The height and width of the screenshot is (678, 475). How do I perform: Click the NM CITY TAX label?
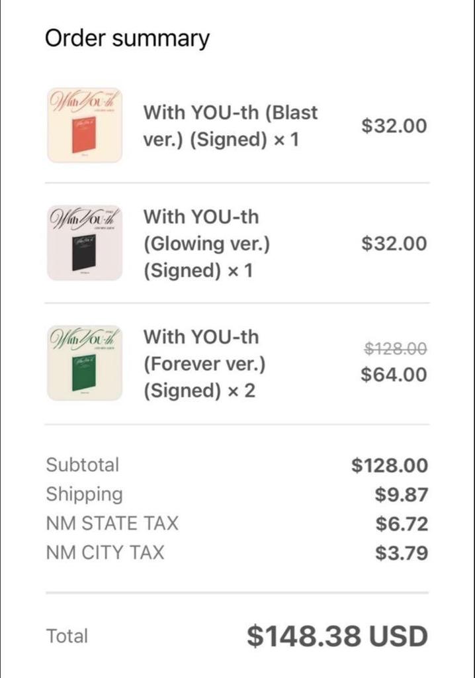click(x=105, y=553)
